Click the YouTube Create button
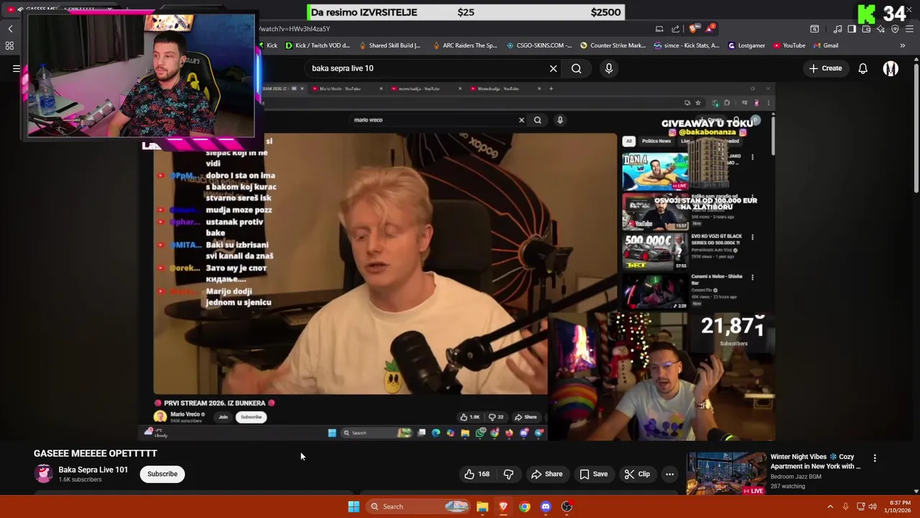 (825, 68)
